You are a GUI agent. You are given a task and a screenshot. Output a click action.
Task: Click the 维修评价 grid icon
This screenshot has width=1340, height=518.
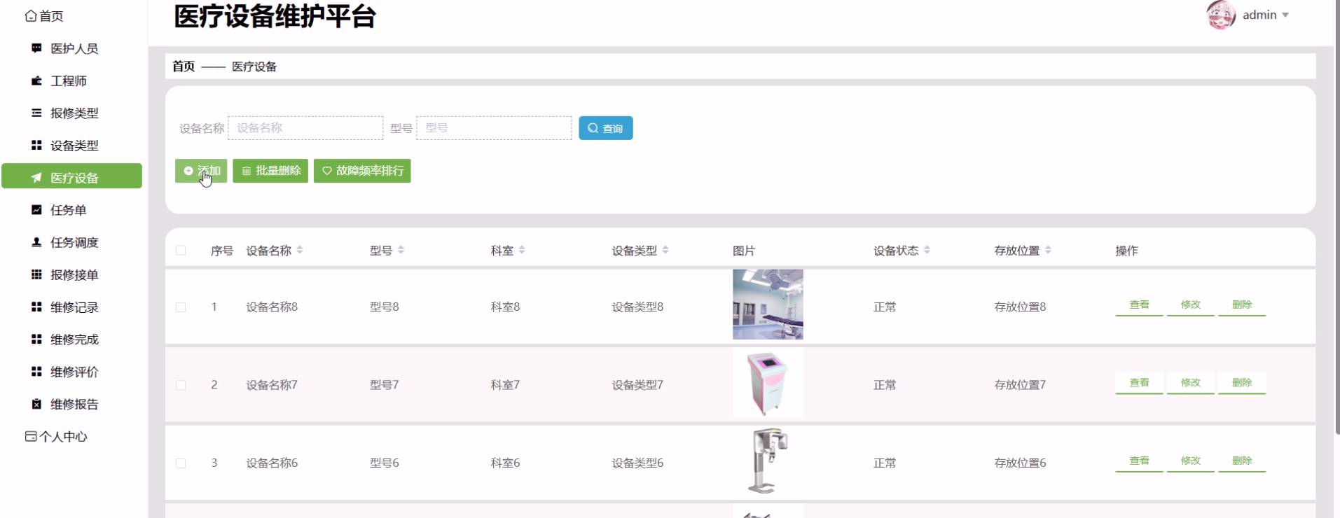(x=36, y=371)
